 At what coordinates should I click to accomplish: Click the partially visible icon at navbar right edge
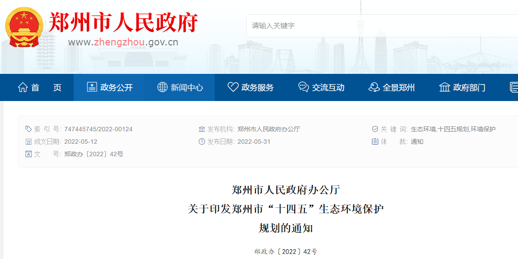click(x=514, y=88)
